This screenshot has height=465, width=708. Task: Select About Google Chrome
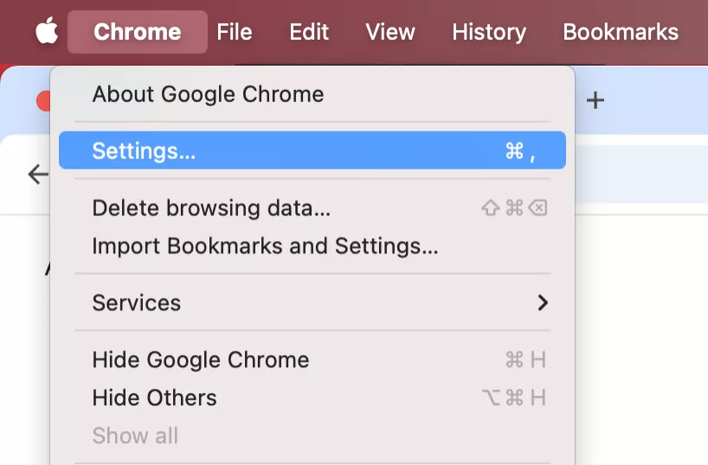[x=208, y=94]
